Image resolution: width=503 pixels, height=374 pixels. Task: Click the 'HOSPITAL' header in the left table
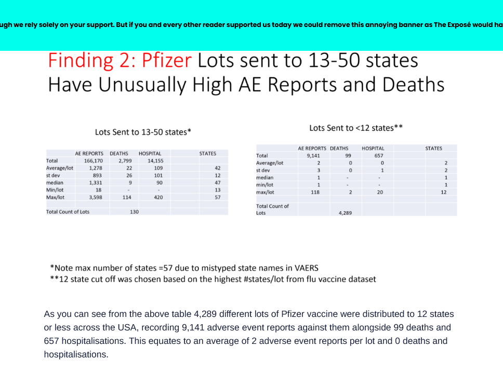tap(150, 154)
